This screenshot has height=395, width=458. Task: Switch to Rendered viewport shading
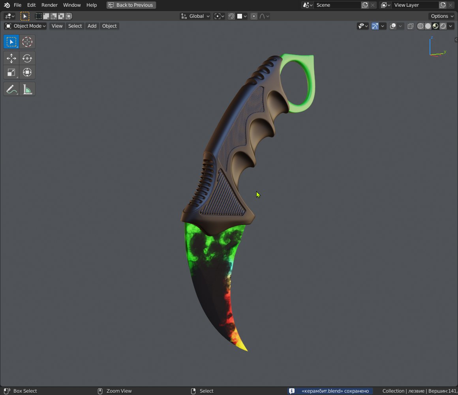[x=443, y=26]
